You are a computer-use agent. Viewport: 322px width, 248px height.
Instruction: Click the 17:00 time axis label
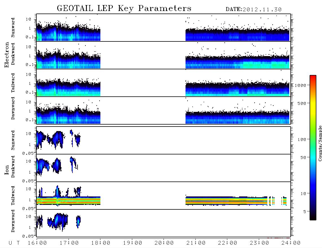coord(69,243)
